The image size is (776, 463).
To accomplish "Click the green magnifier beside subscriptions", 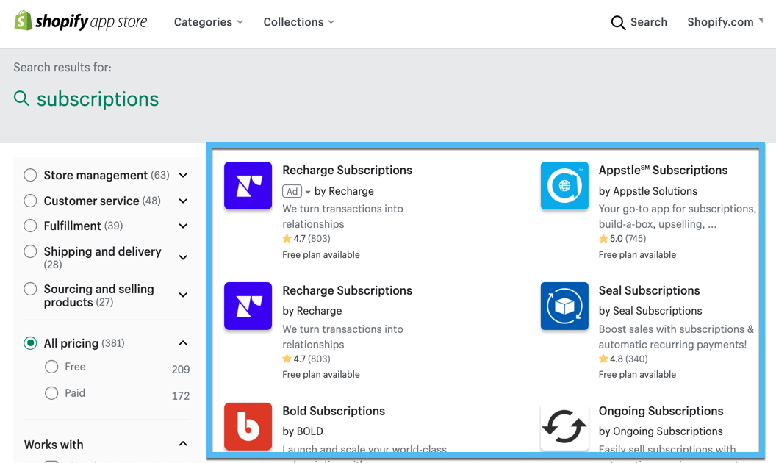I will 21,98.
